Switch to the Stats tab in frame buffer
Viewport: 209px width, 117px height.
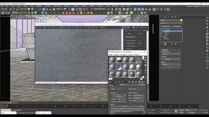point(130,30)
